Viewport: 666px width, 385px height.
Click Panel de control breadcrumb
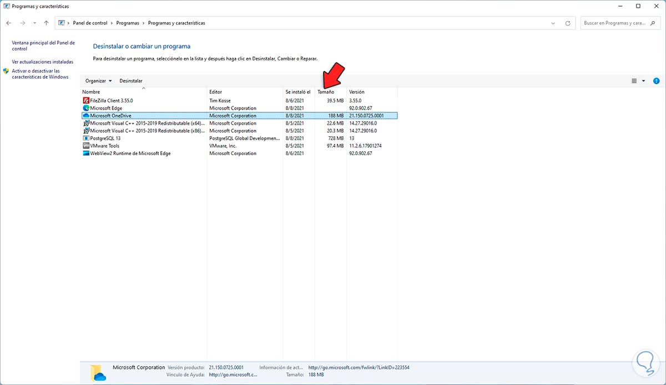[x=90, y=23]
